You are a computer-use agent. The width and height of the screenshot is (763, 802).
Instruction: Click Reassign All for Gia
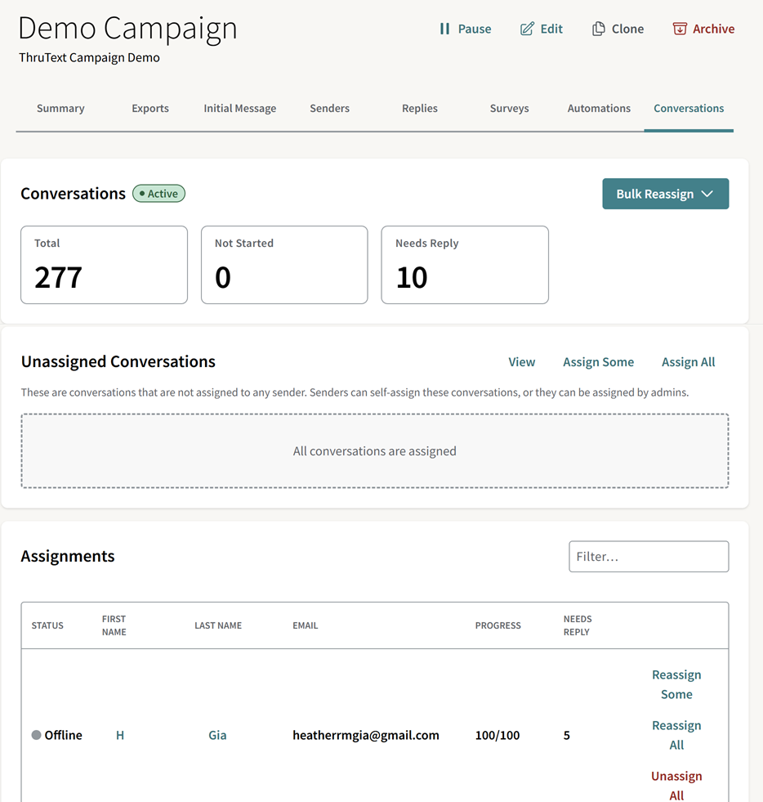(676, 735)
